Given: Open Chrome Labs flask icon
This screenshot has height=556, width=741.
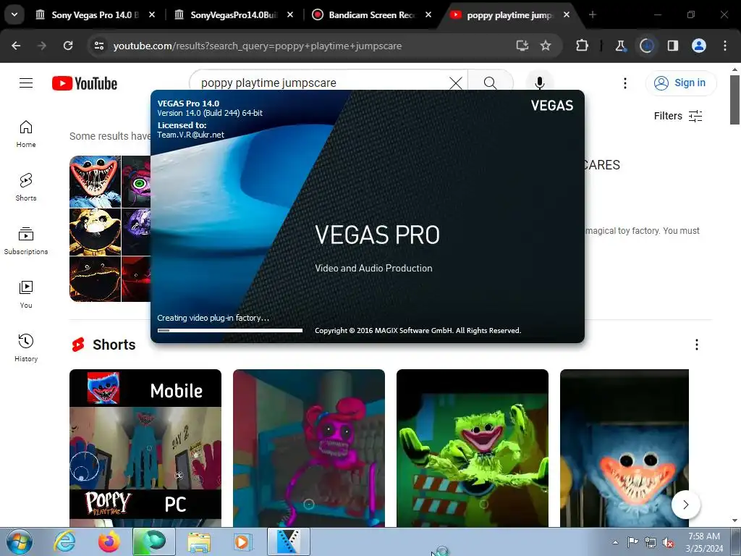Looking at the screenshot, I should point(620,46).
